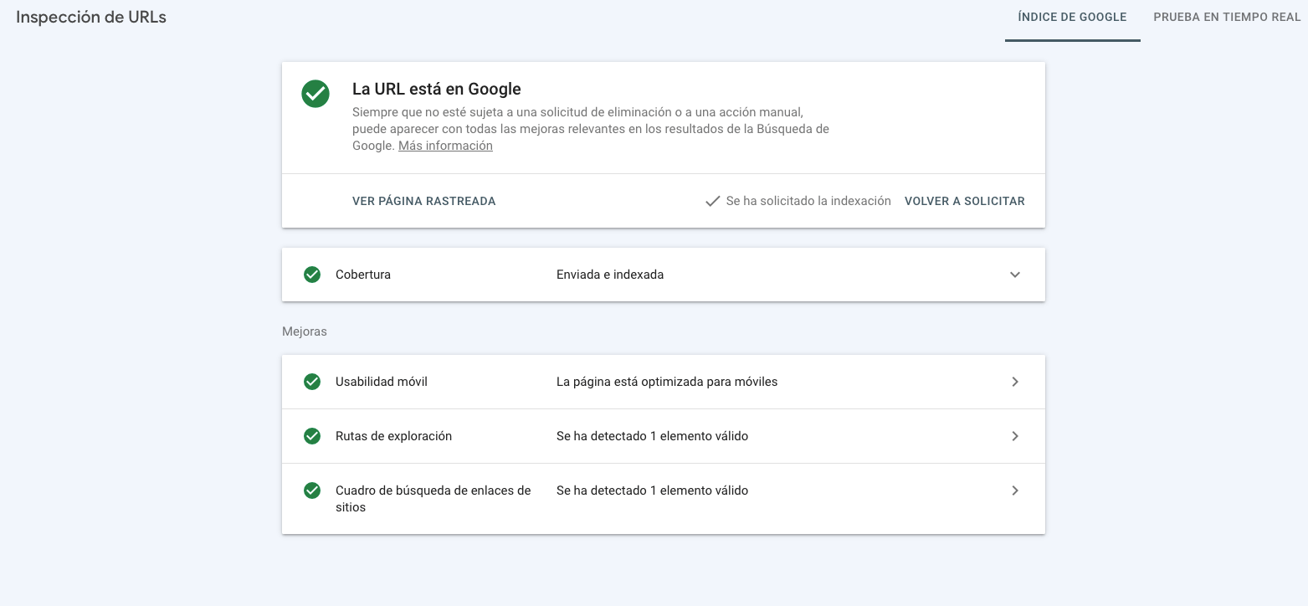Click the 'La URL está en Google' title
This screenshot has width=1308, height=606.
pos(437,90)
